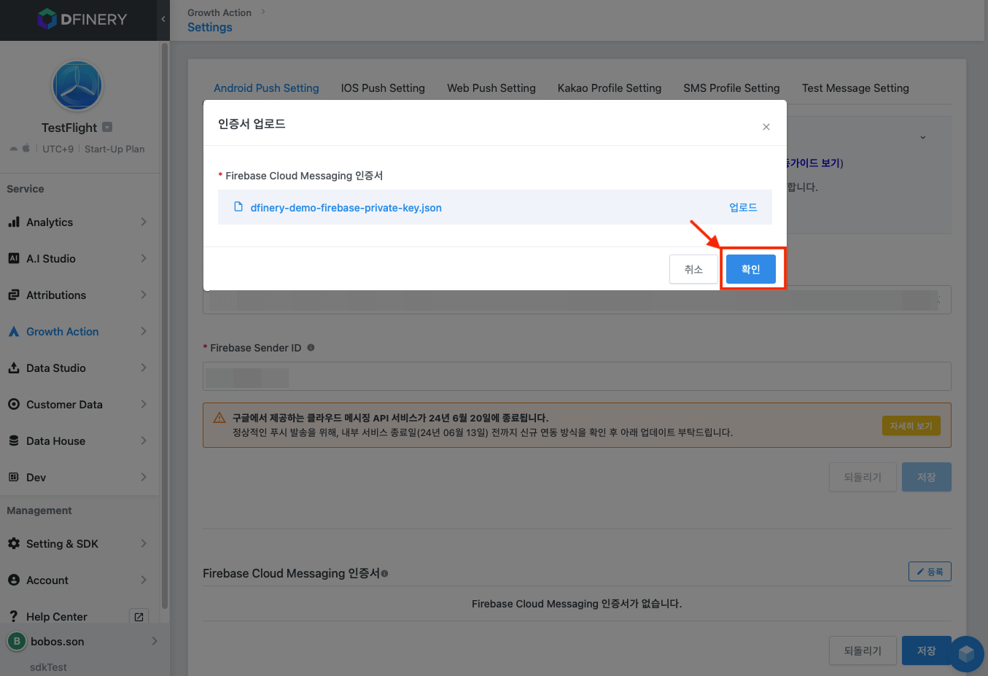Open the TestFlight app switcher dropdown

[x=107, y=127]
